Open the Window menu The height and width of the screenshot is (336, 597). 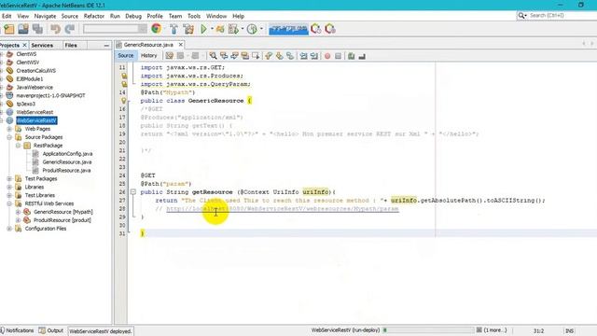(216, 16)
